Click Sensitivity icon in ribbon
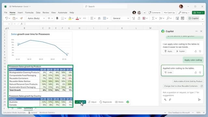Screen dimensions: 208x117 pyautogui.click(x=177, y=18)
